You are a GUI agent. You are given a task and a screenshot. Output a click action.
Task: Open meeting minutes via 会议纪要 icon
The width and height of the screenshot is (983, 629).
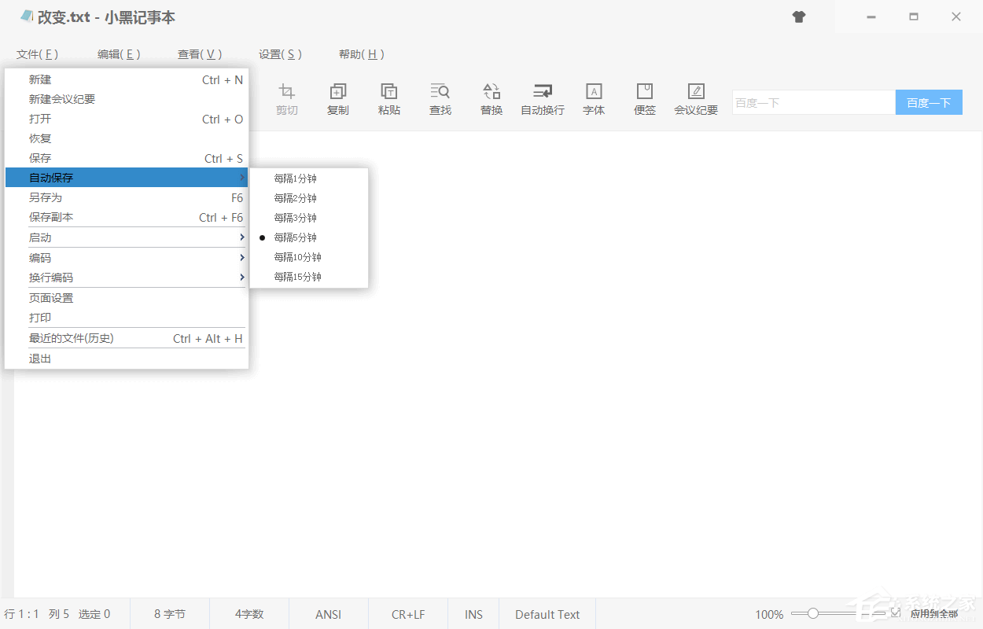tap(695, 98)
